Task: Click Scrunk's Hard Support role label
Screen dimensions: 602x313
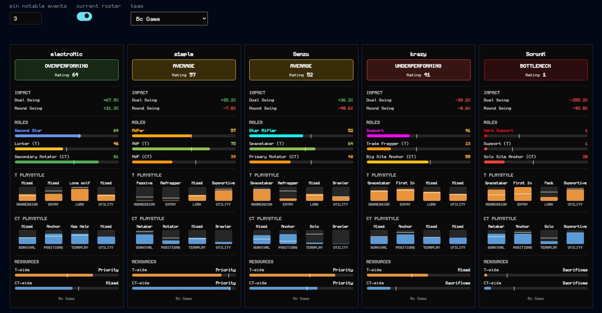Action: click(x=498, y=130)
